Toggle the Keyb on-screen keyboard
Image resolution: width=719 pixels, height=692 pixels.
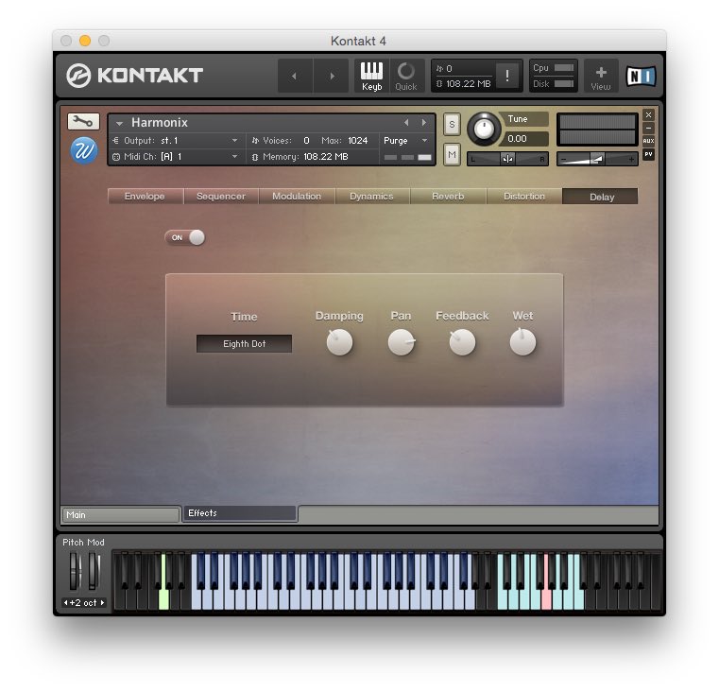371,77
